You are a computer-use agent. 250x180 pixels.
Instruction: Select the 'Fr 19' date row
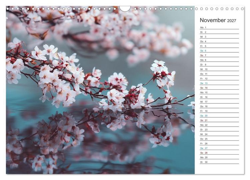coord(219,111)
